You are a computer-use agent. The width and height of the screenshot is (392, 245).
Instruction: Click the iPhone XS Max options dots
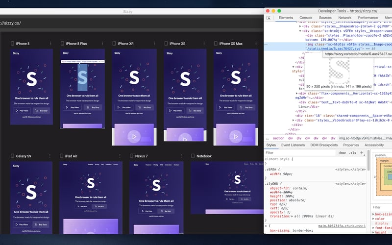click(x=257, y=44)
